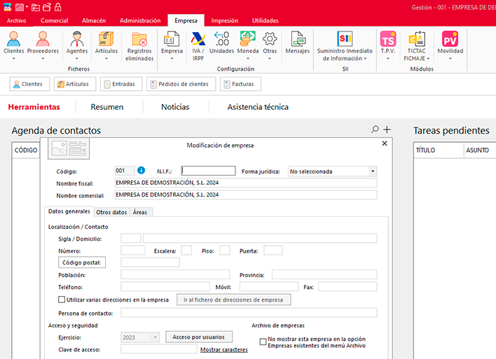This screenshot has width=496, height=359.
Task: Open the Administración ribbon tab
Action: point(140,21)
